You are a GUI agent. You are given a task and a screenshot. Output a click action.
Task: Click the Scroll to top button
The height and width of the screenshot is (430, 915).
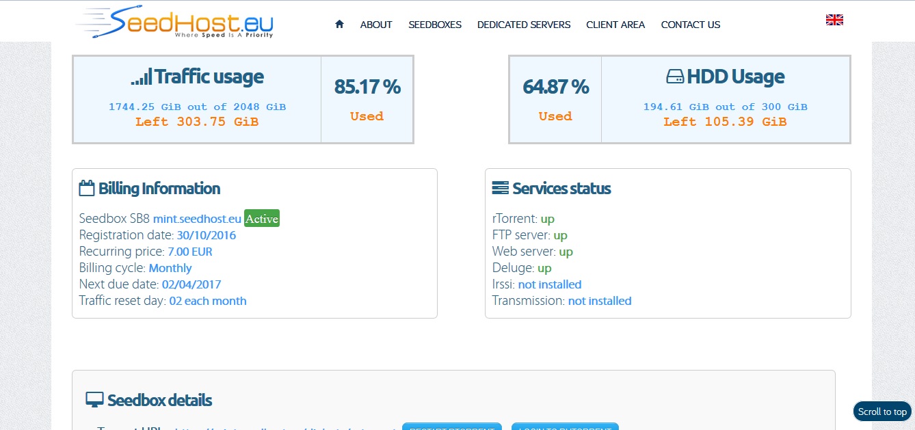(882, 412)
